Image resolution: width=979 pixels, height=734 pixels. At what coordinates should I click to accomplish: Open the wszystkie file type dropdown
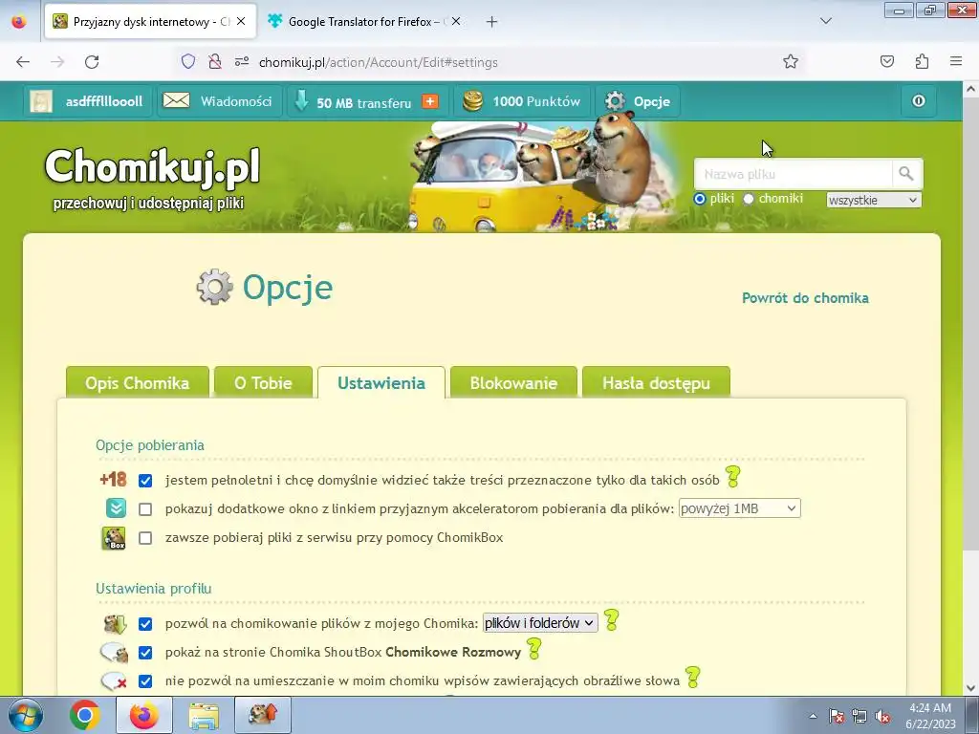click(873, 201)
